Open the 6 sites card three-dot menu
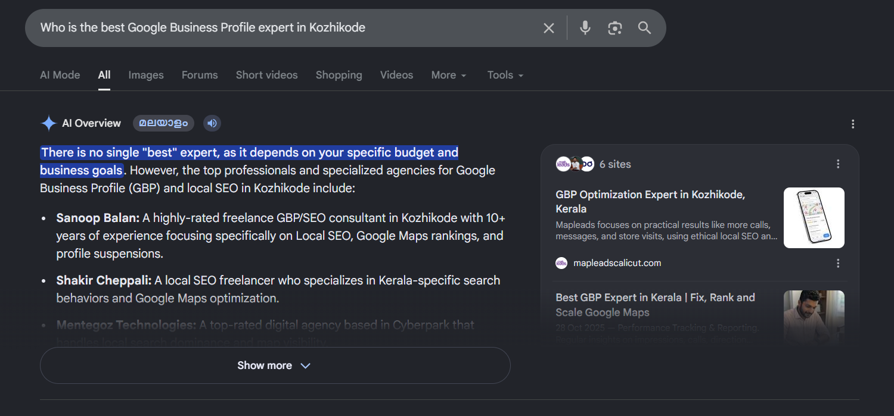Image resolution: width=894 pixels, height=416 pixels. 838,164
